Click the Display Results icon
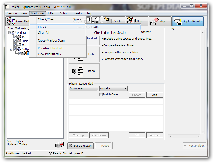Viewport: 214px width, 163px height. pyautogui.click(x=177, y=21)
